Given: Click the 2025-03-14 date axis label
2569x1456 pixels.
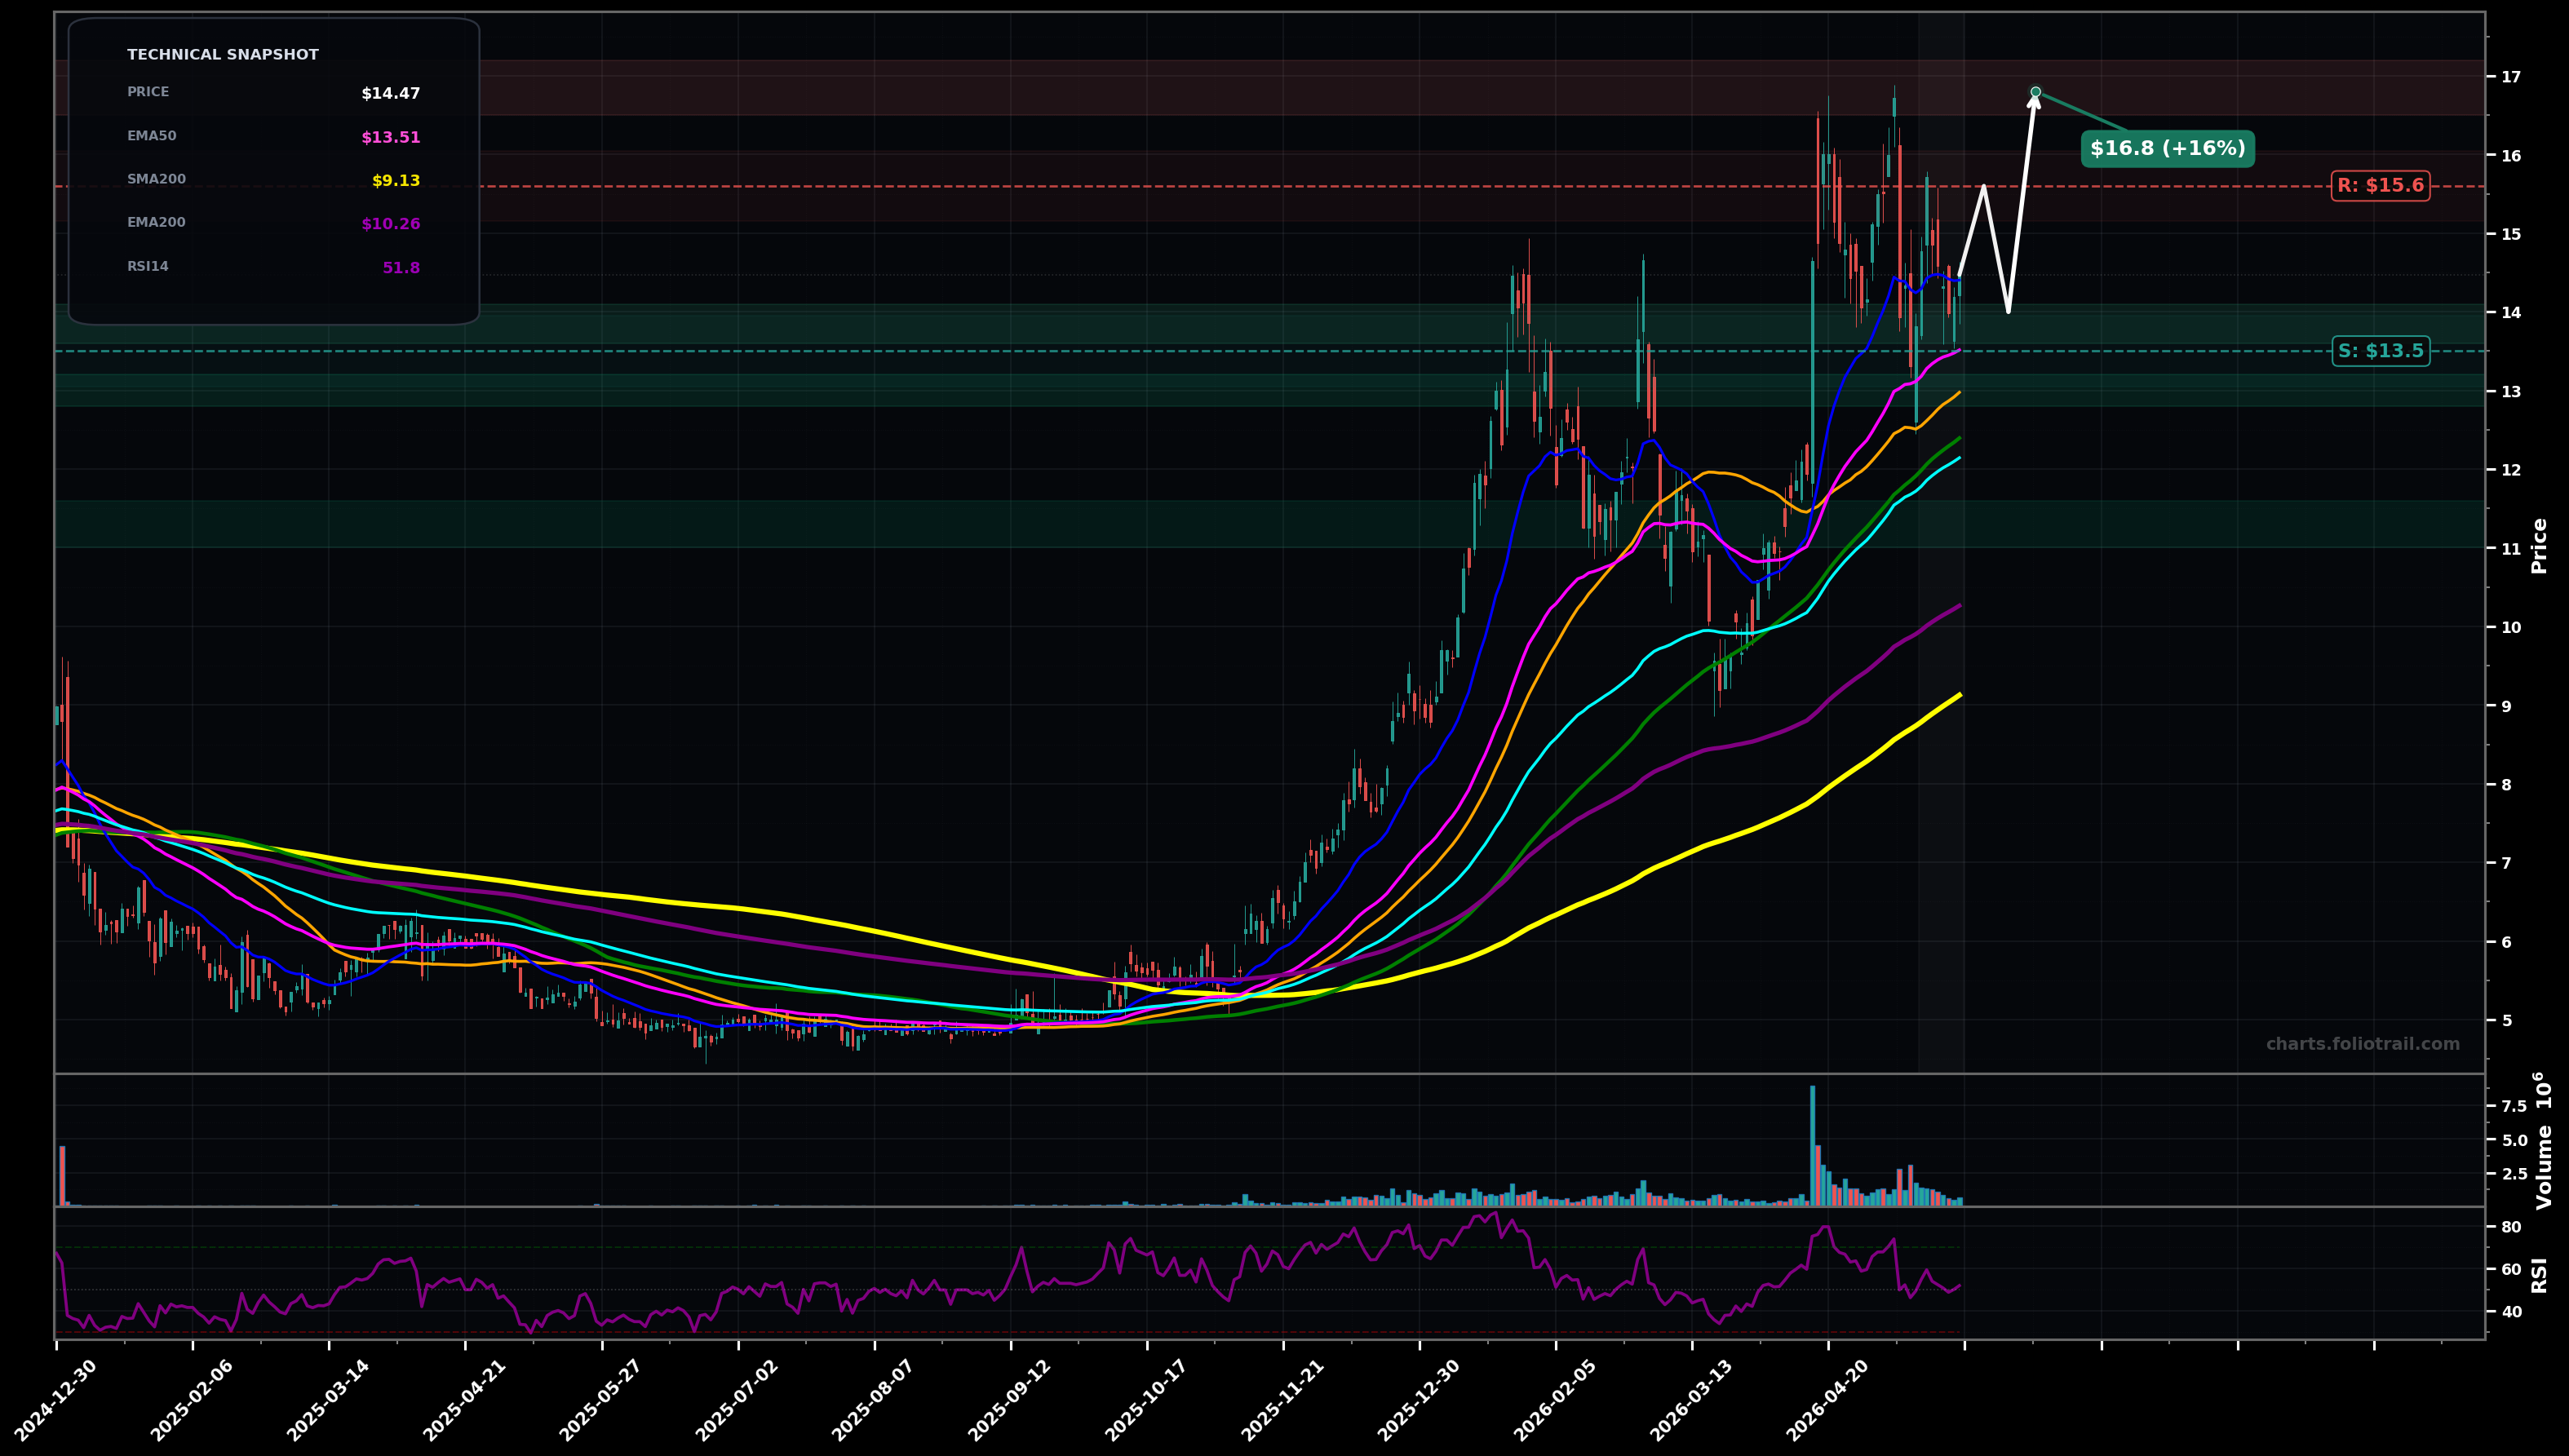Looking at the screenshot, I should [328, 1400].
